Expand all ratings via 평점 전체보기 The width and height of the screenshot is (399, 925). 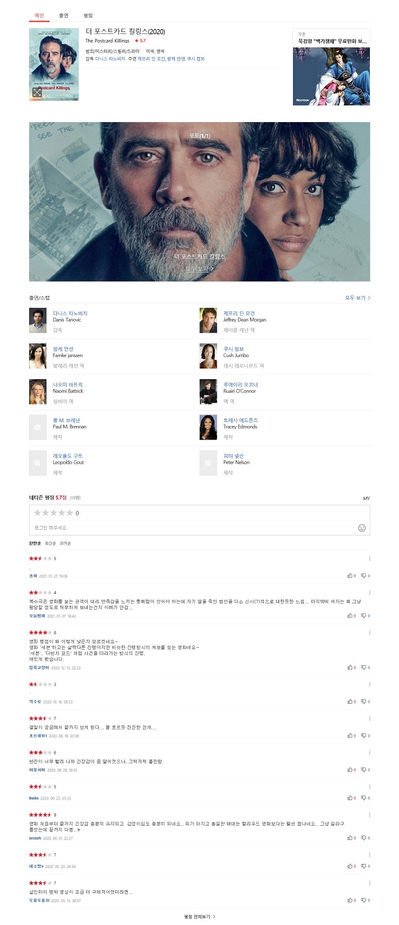coord(199,917)
